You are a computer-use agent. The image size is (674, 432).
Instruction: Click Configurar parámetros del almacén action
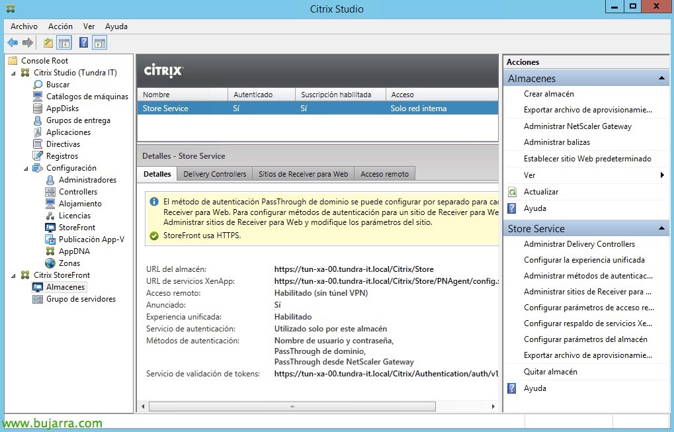[585, 339]
